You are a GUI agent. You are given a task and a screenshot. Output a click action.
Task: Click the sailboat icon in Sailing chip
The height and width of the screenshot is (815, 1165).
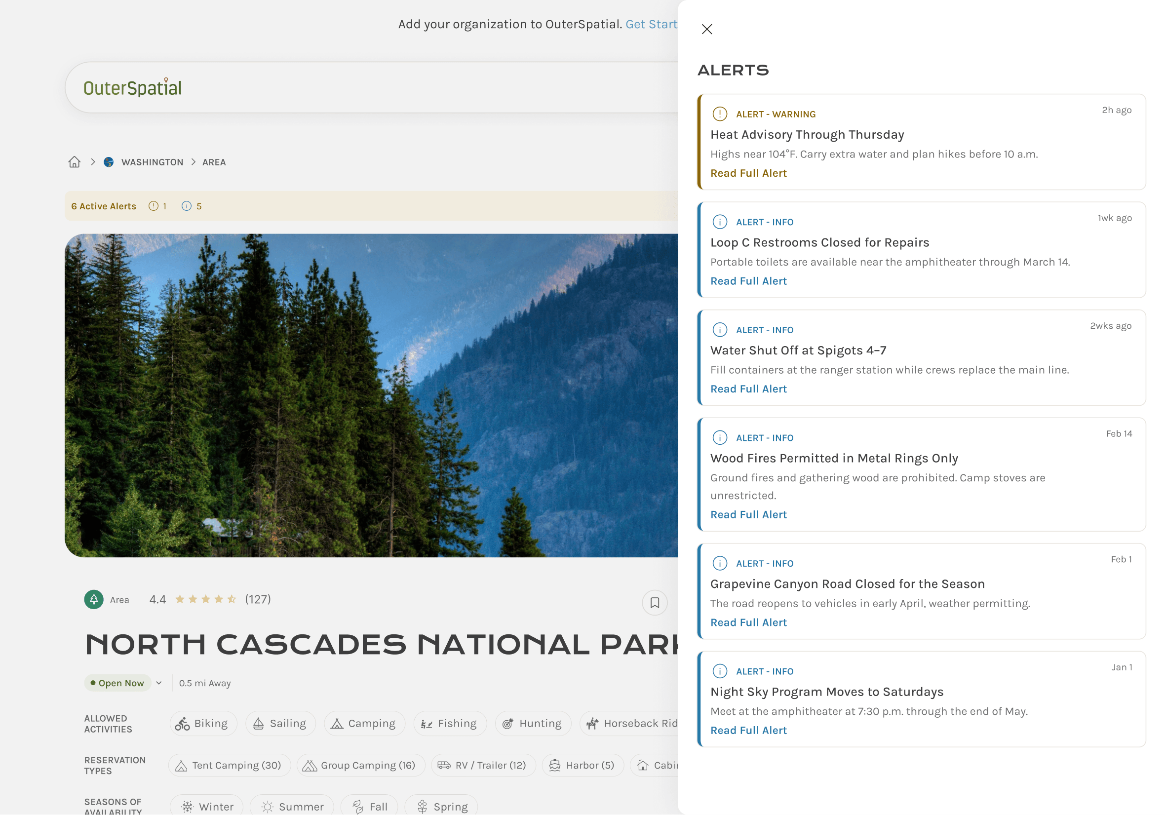tap(258, 724)
